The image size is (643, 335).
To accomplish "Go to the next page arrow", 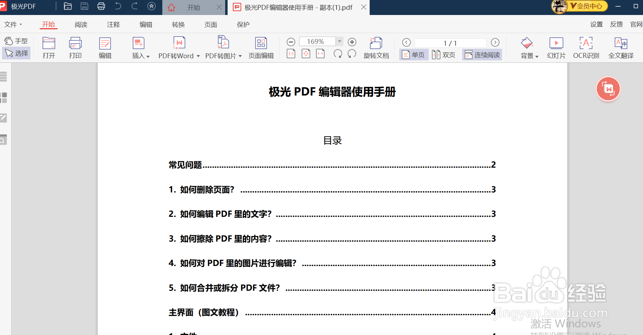I will (x=495, y=43).
